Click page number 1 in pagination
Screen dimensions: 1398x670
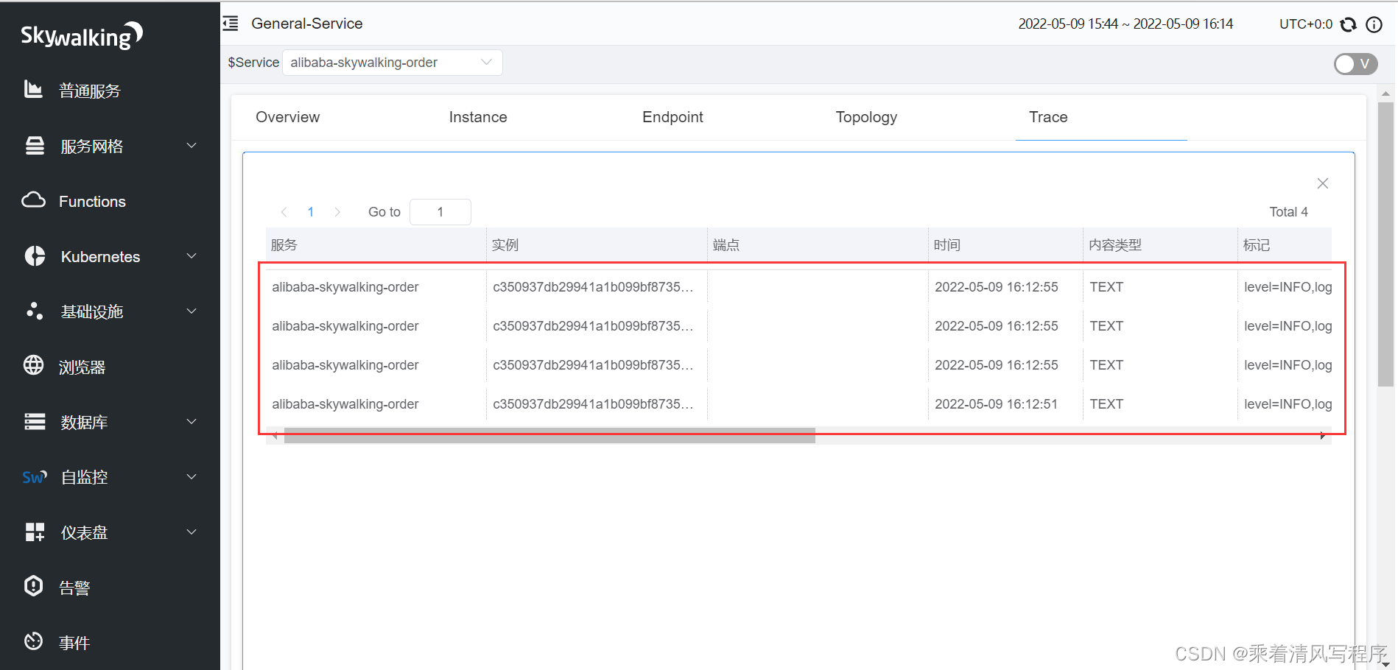311,212
